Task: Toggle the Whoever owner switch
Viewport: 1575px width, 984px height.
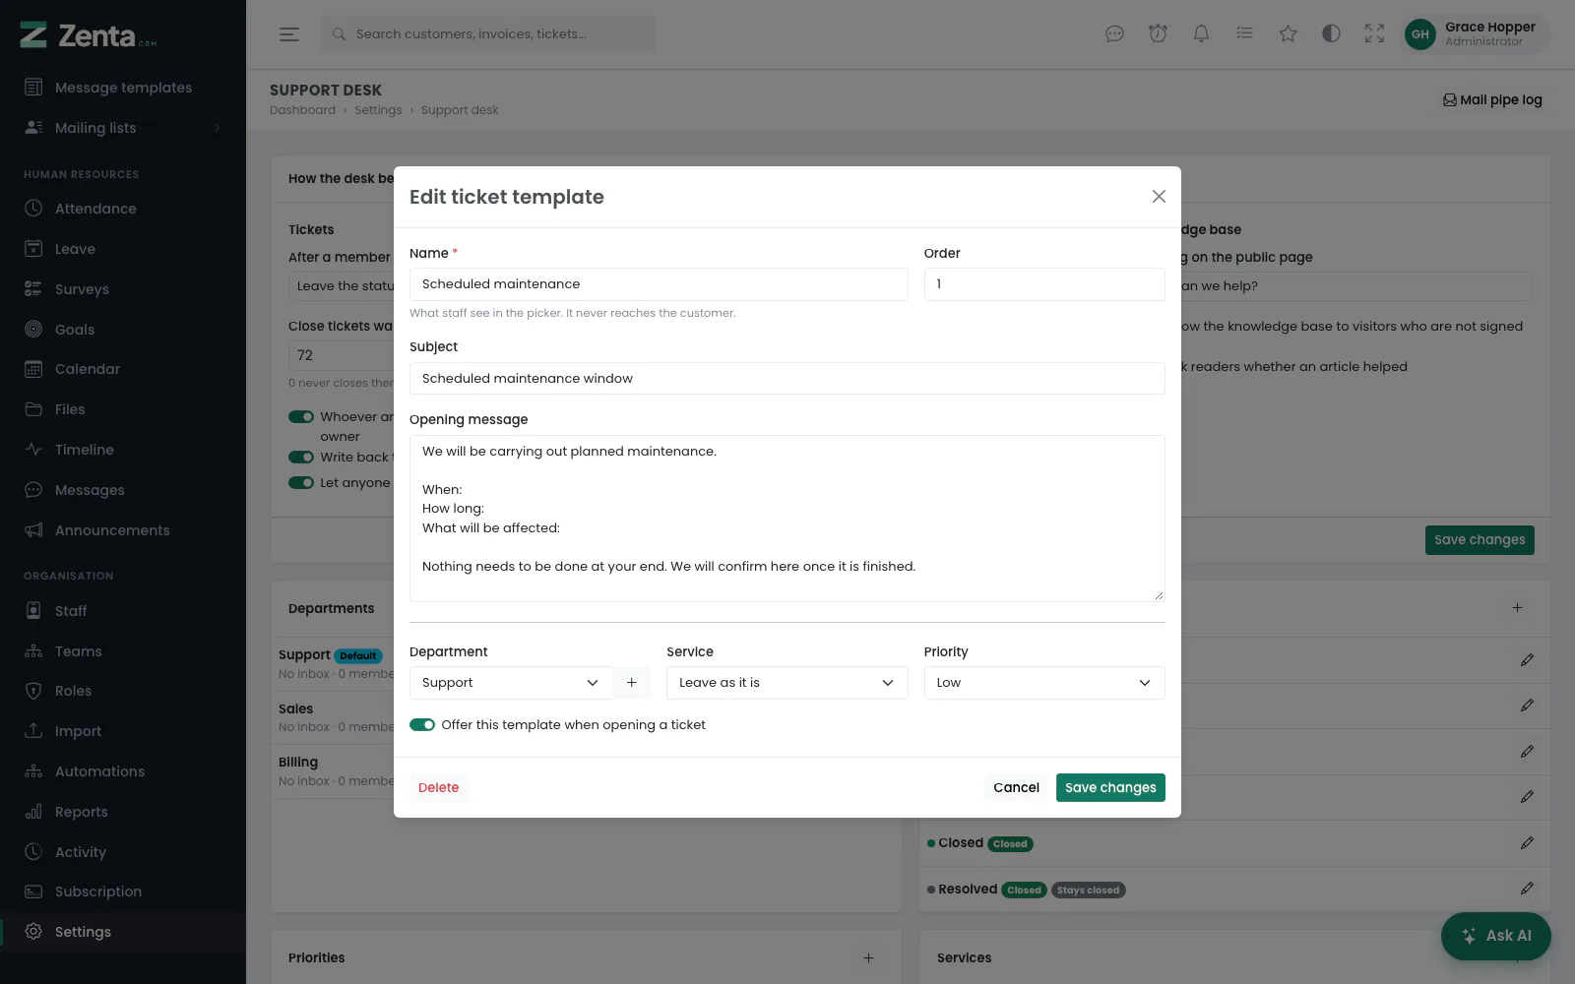Action: (301, 417)
